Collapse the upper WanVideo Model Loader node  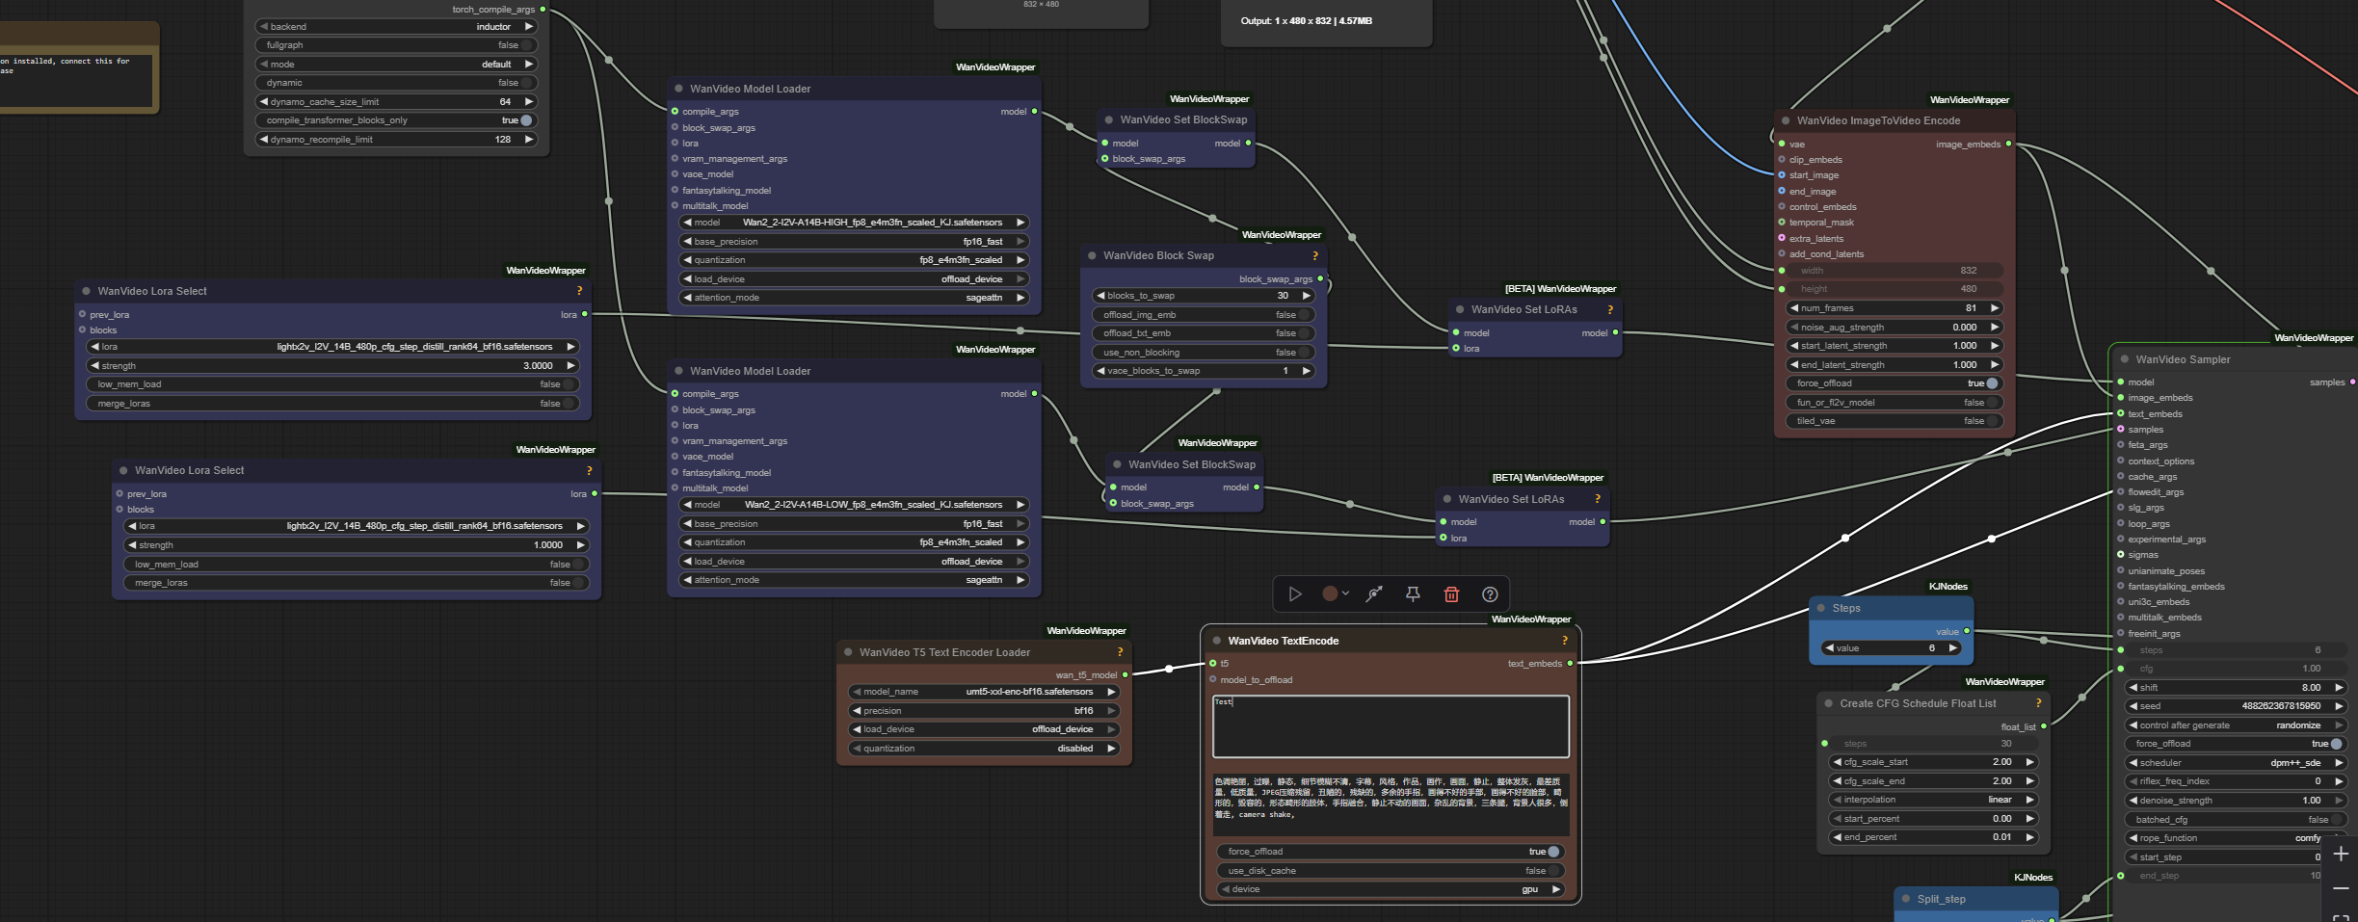(x=678, y=89)
